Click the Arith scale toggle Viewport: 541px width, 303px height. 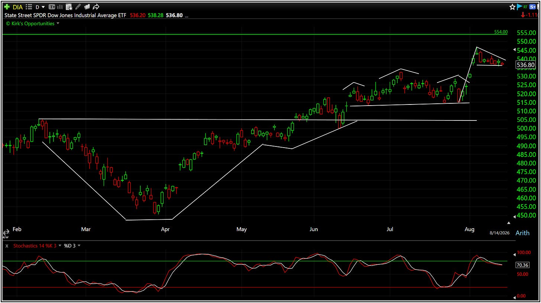click(522, 233)
